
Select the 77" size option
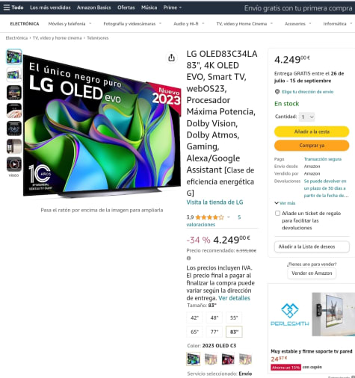coord(214,332)
